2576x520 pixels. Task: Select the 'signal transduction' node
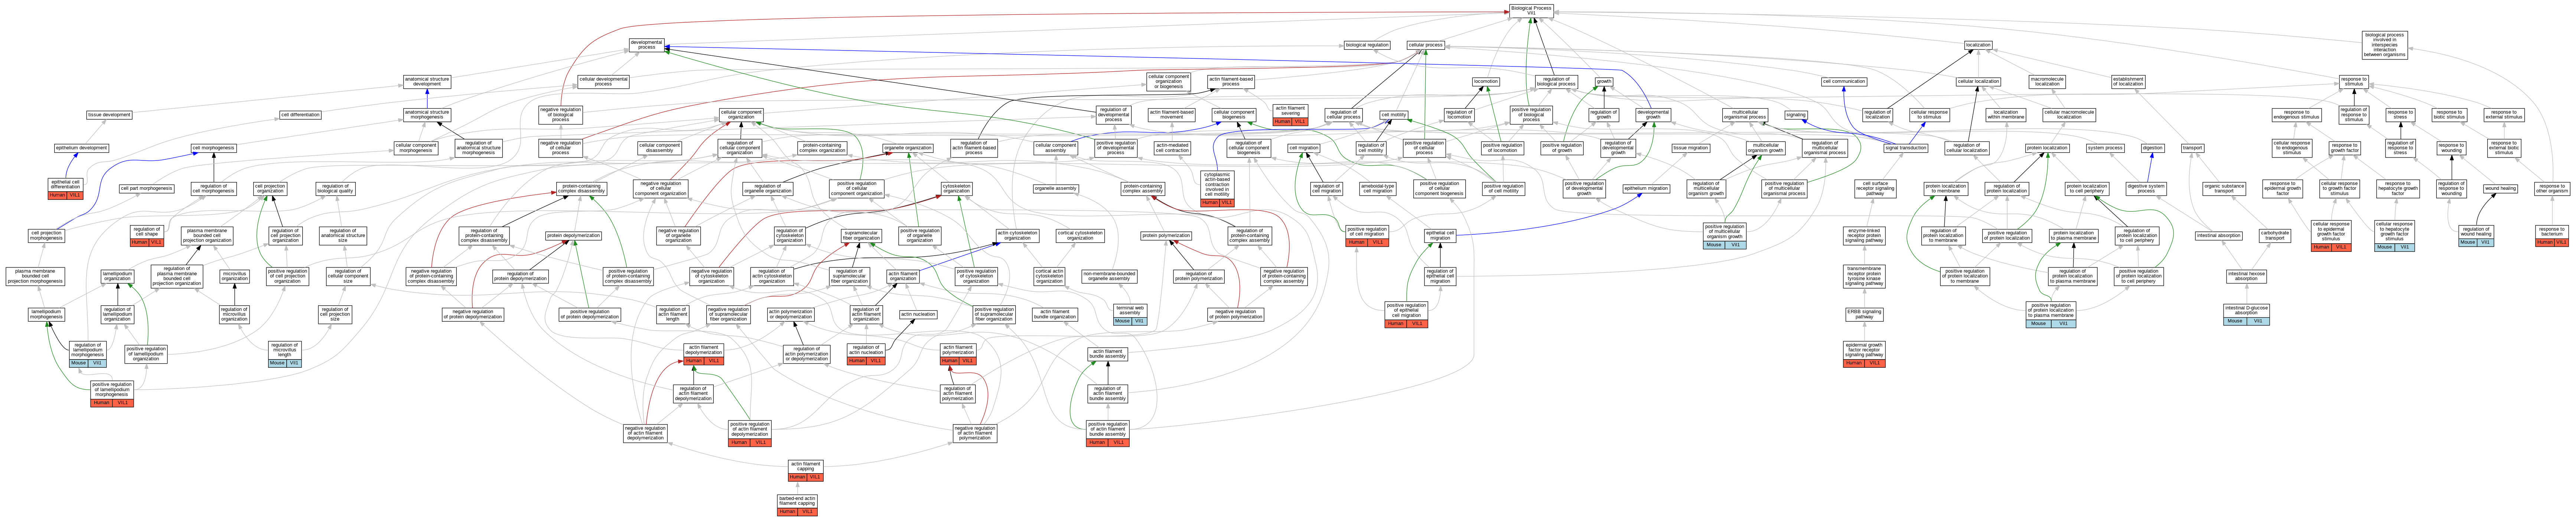1906,148
